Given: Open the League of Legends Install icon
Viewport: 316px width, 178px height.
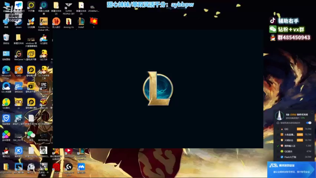Looking at the screenshot, I should click(x=81, y=23).
